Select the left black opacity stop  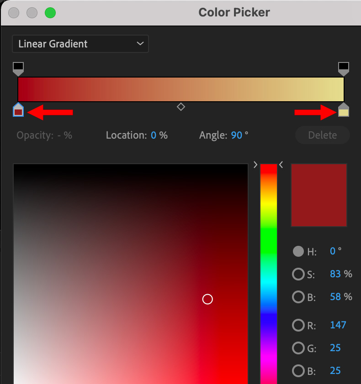click(18, 69)
